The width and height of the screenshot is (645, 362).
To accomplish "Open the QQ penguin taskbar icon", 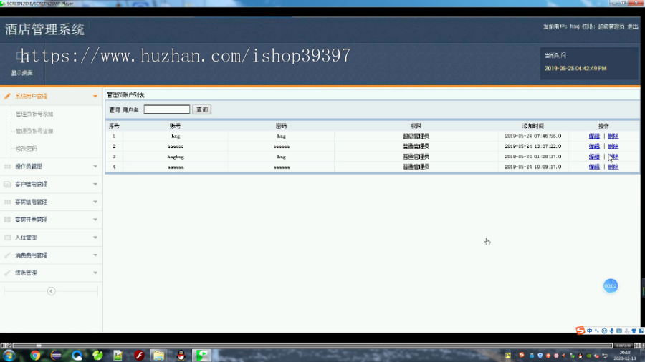I will [181, 355].
